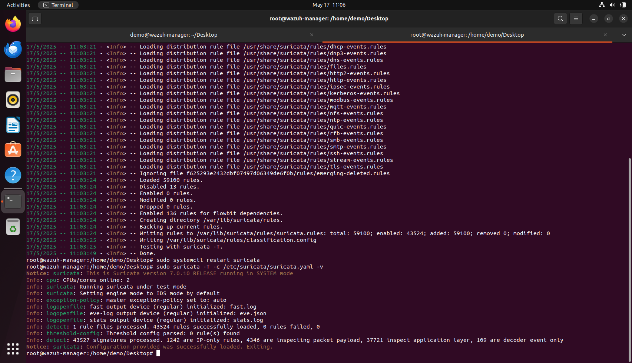
Task: Click the volume icon in top bar
Action: [x=612, y=5]
